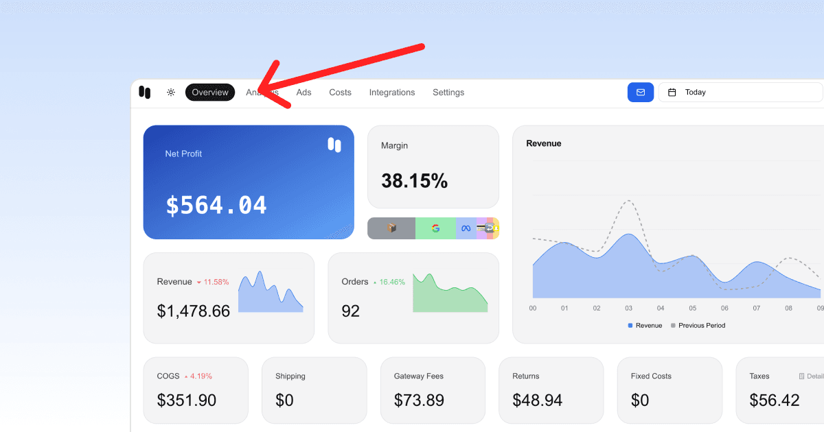
Task: Toggle the Revenue series in the chart legend
Action: tap(644, 325)
